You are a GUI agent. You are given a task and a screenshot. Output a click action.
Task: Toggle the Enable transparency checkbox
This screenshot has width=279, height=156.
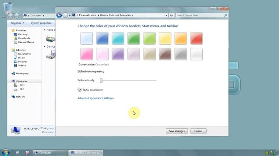tap(79, 71)
